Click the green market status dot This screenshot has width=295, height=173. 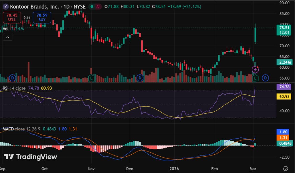[x=92, y=6]
